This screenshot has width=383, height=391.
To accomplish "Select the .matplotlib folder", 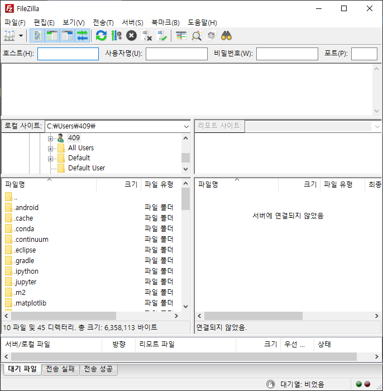I will pos(26,303).
